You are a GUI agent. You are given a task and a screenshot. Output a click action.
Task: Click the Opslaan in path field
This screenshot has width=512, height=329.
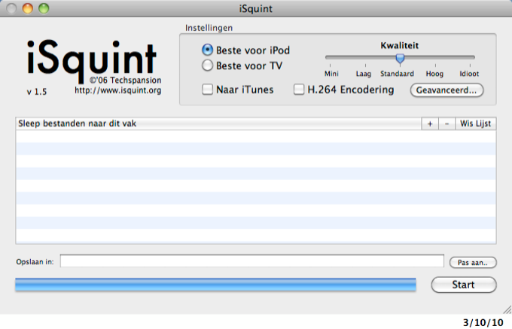252,261
